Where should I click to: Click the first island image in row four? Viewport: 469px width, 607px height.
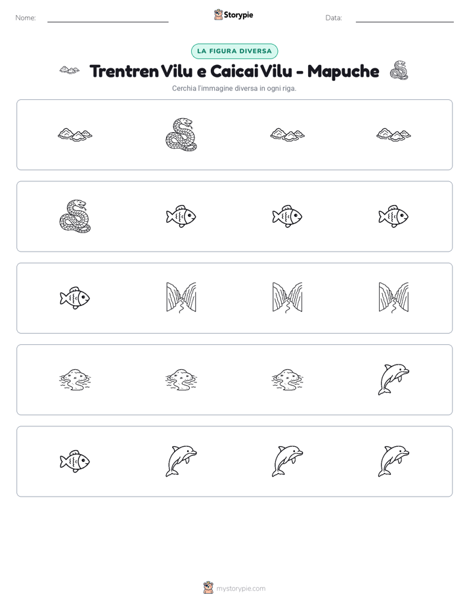pos(75,380)
